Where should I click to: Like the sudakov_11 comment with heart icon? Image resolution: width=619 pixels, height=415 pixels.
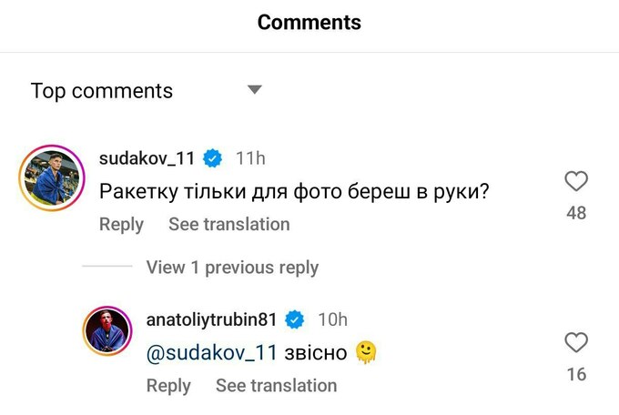tap(575, 182)
